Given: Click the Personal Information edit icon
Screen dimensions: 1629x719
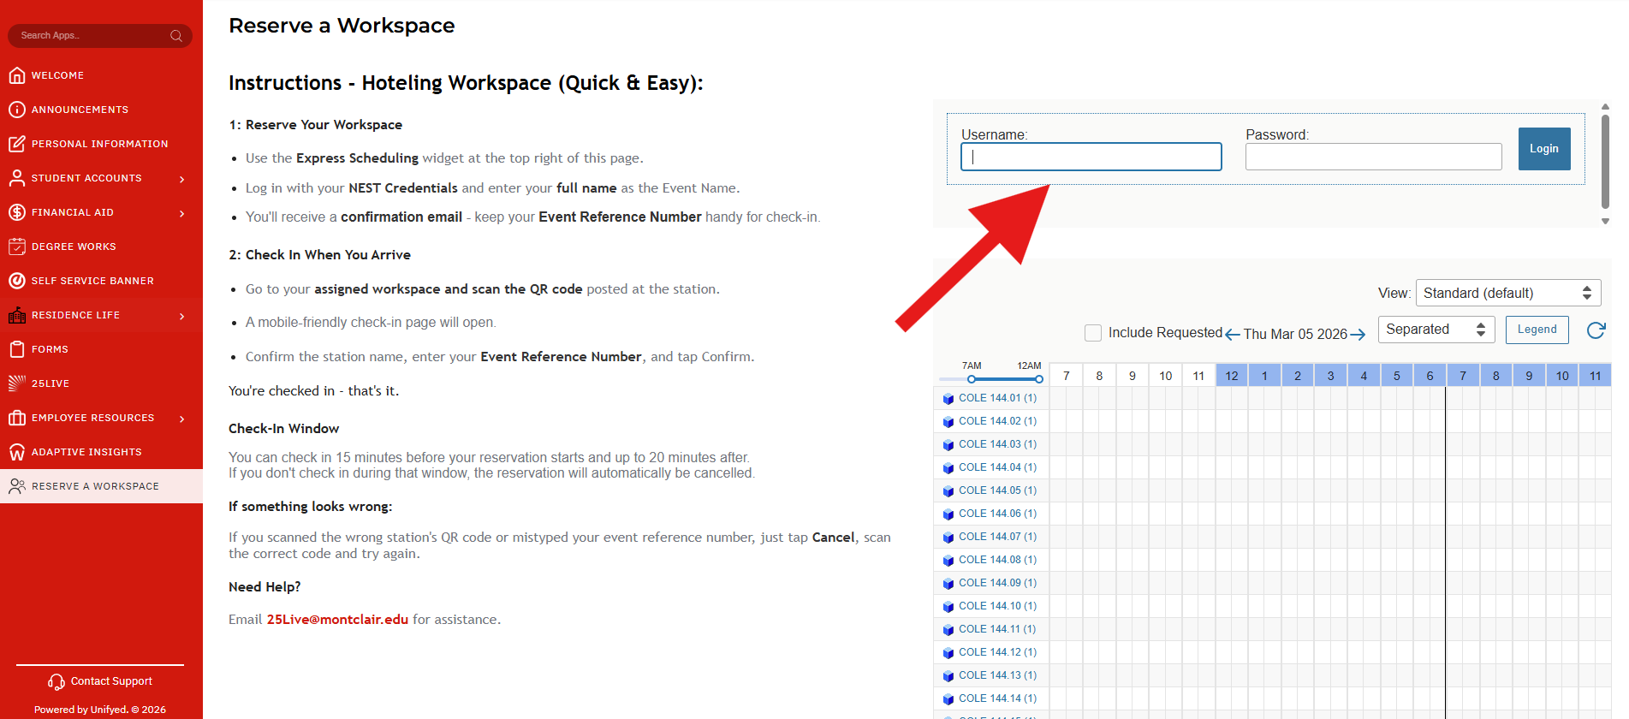Looking at the screenshot, I should point(16,144).
